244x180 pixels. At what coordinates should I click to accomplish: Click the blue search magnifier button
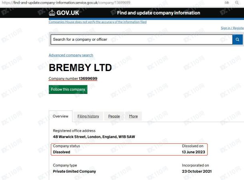click(x=237, y=40)
